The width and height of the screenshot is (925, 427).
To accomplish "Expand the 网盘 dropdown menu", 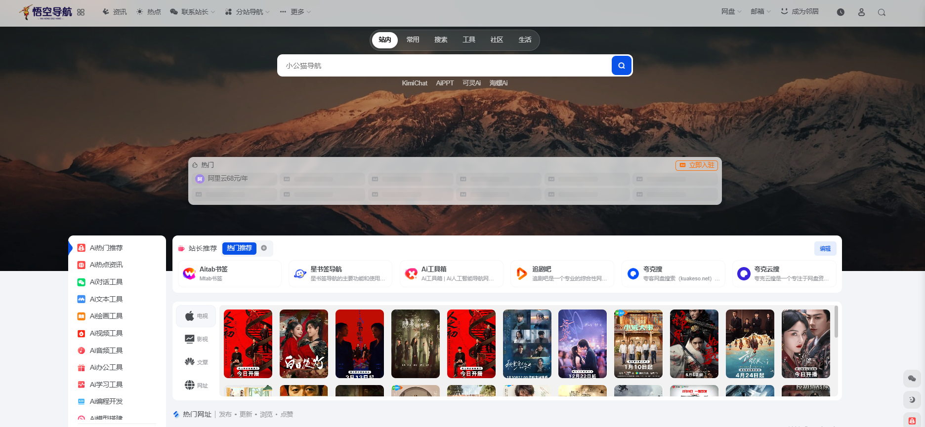I will point(731,11).
